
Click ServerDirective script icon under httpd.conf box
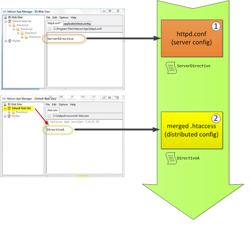(171, 66)
